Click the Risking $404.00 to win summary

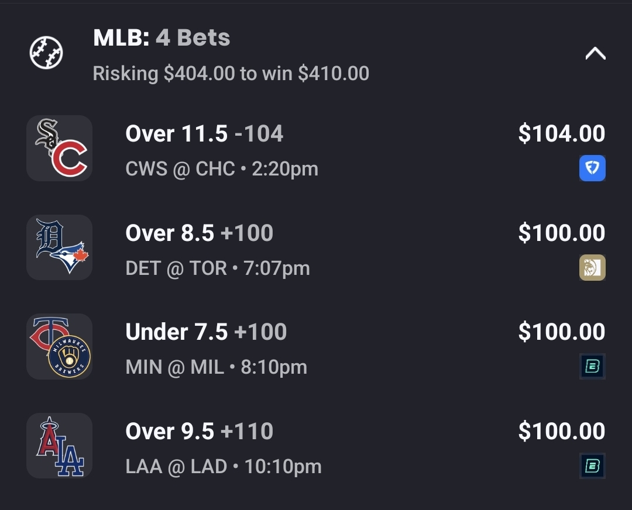231,74
